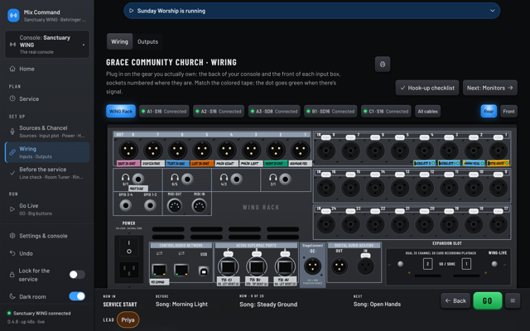Toggle Lock for the service switch

coord(77,275)
